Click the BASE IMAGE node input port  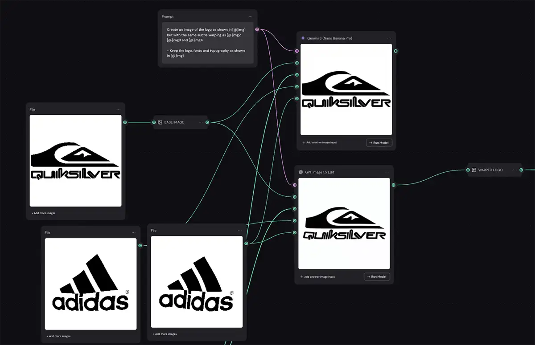154,122
